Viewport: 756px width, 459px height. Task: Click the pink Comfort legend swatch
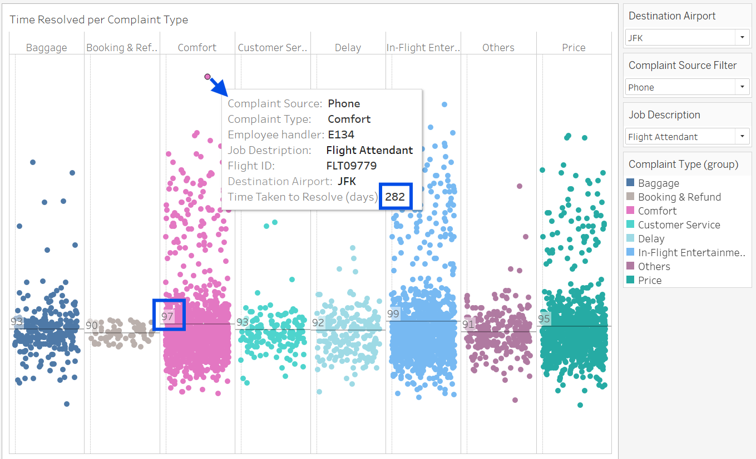[630, 211]
